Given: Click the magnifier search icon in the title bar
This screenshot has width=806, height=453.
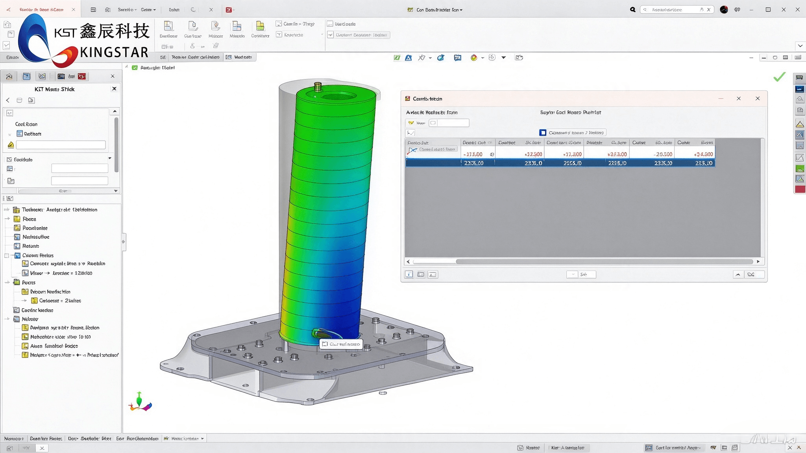Looking at the screenshot, I should pos(632,9).
